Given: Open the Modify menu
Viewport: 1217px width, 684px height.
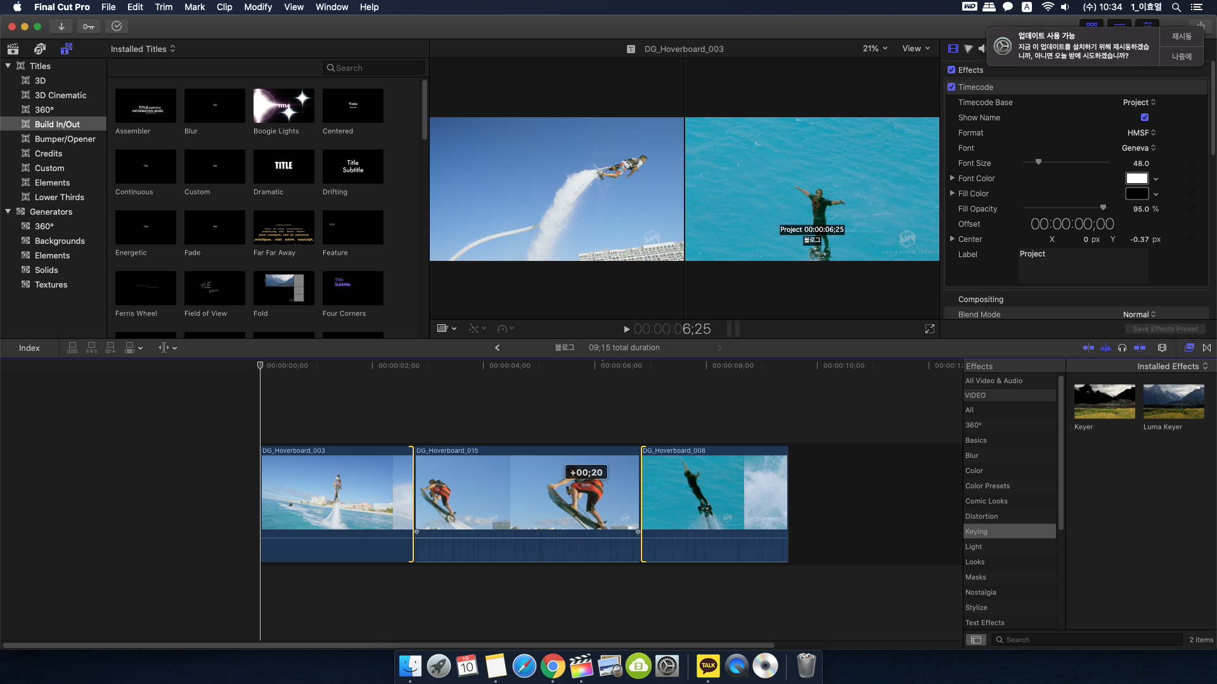Looking at the screenshot, I should tap(257, 7).
